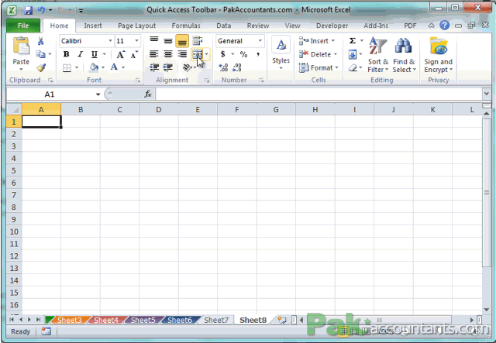Toggle Align Text Left
Screen dimensions: 496x343
[154, 54]
